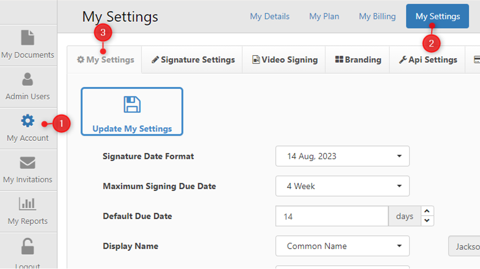This screenshot has width=480, height=269.
Task: Click the Maximum Signing Due Date label
Action: click(x=159, y=186)
